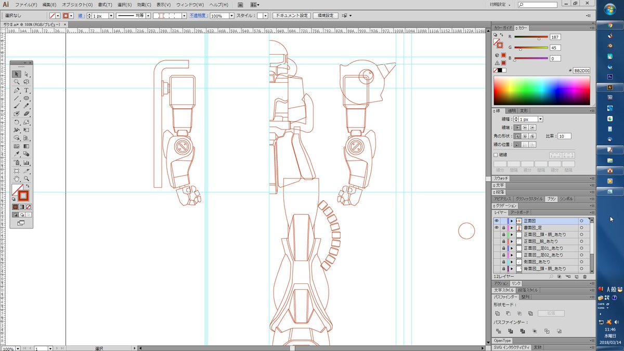The width and height of the screenshot is (624, 351).
Task: Select the Artboard tool
Action: (x=17, y=171)
